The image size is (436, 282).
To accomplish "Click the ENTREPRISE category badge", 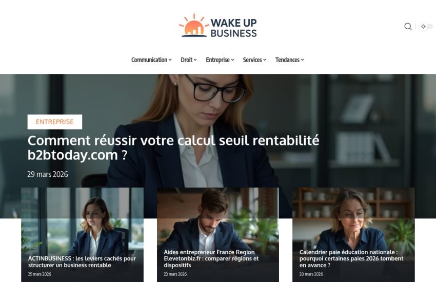I will (55, 122).
